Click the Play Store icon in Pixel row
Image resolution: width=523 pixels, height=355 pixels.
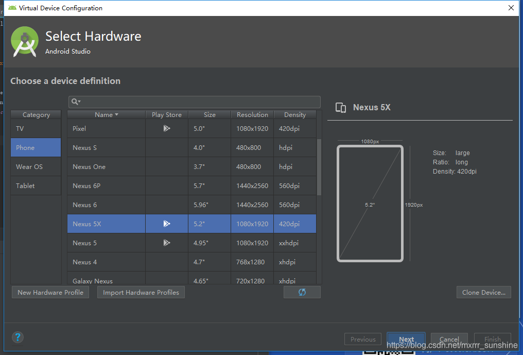click(167, 128)
